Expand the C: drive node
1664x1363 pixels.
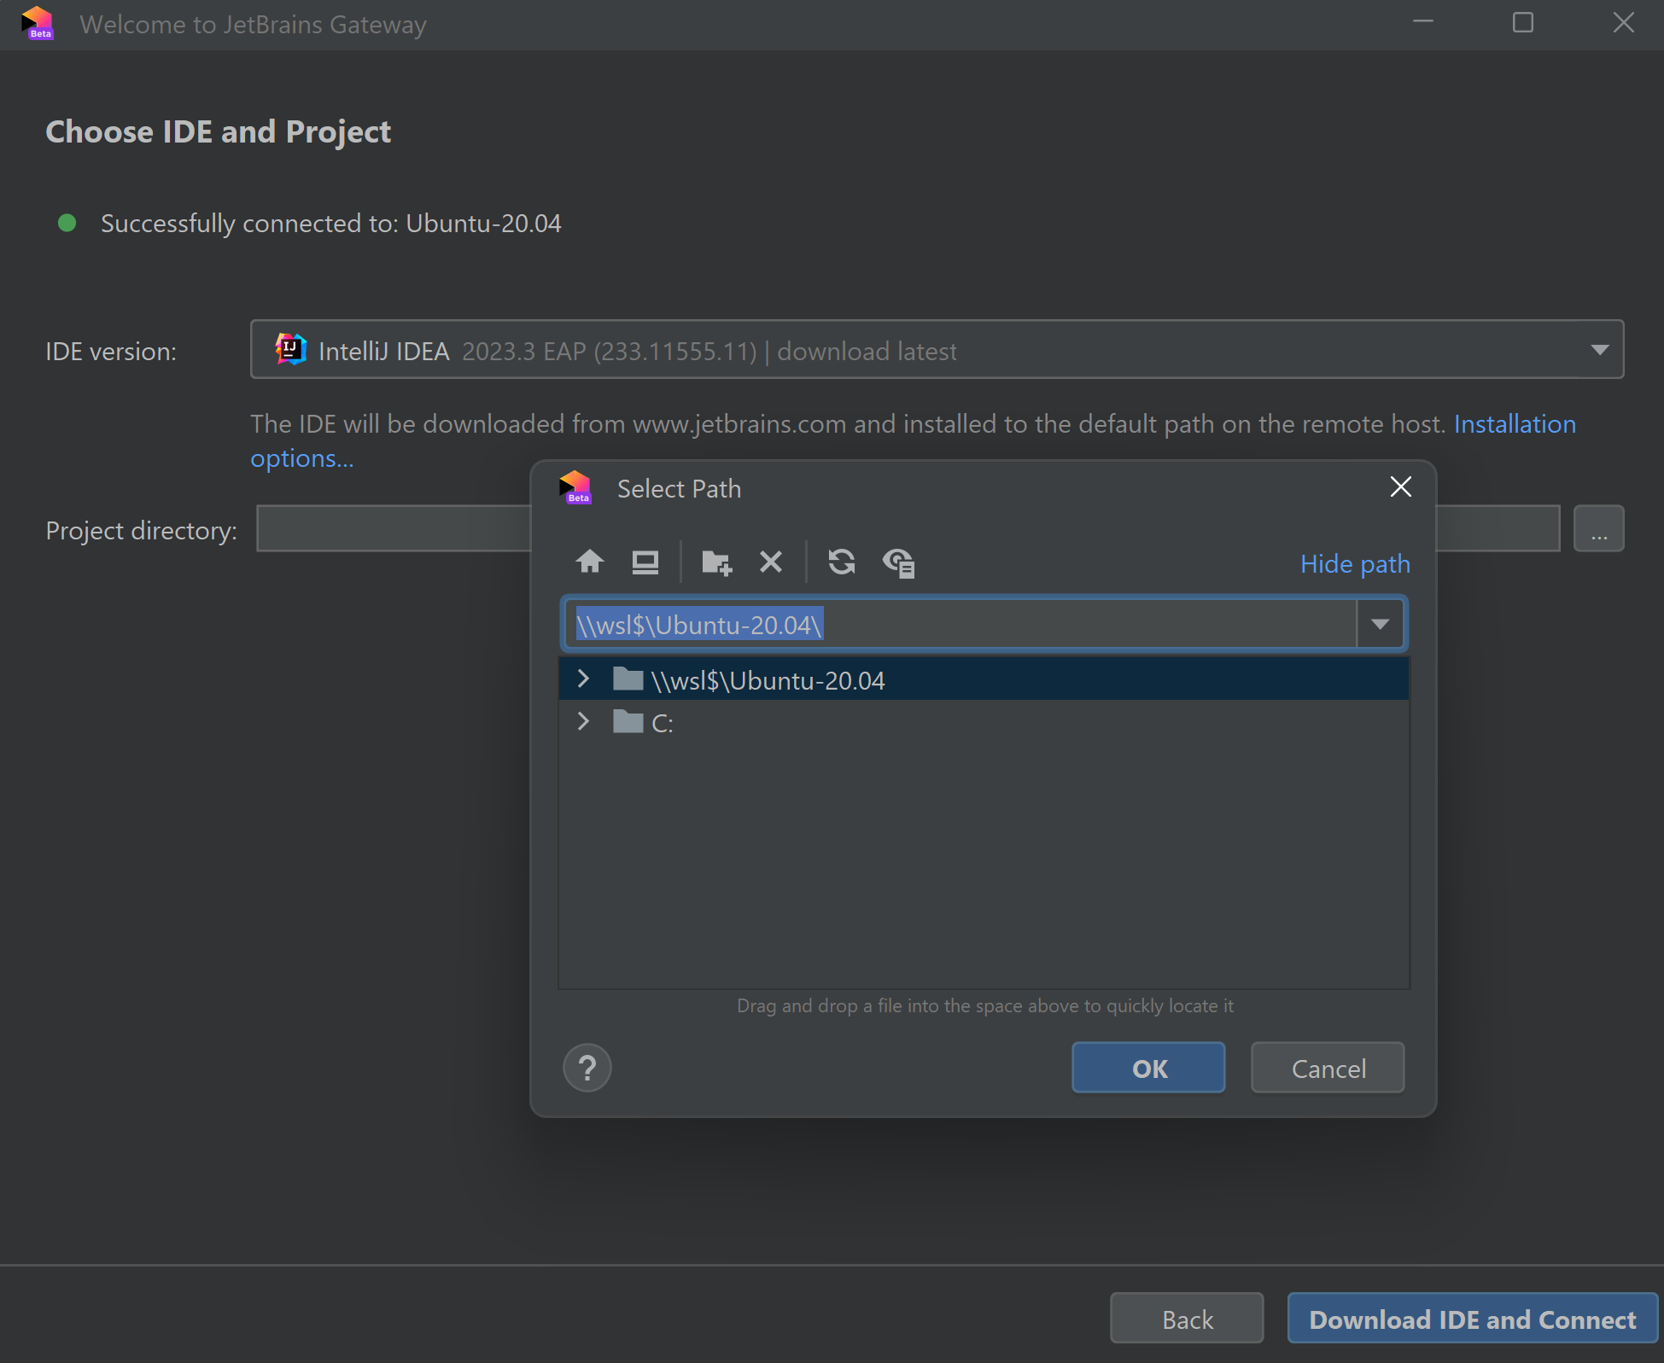(x=583, y=721)
